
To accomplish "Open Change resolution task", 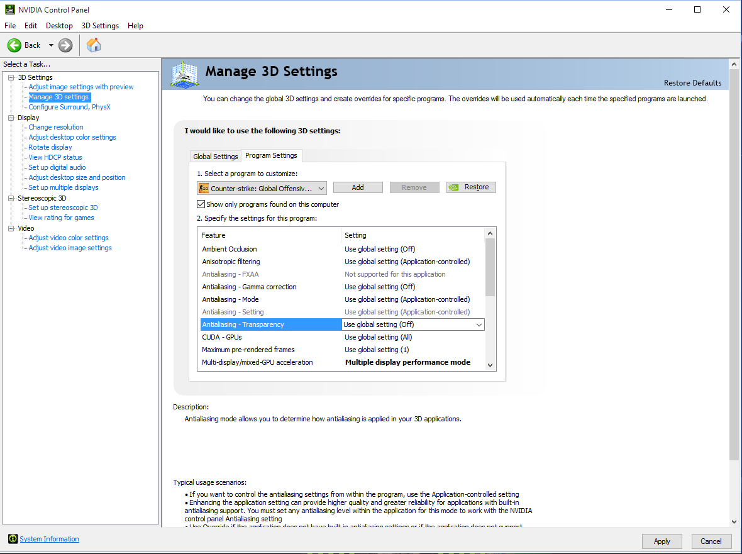I will coord(56,127).
